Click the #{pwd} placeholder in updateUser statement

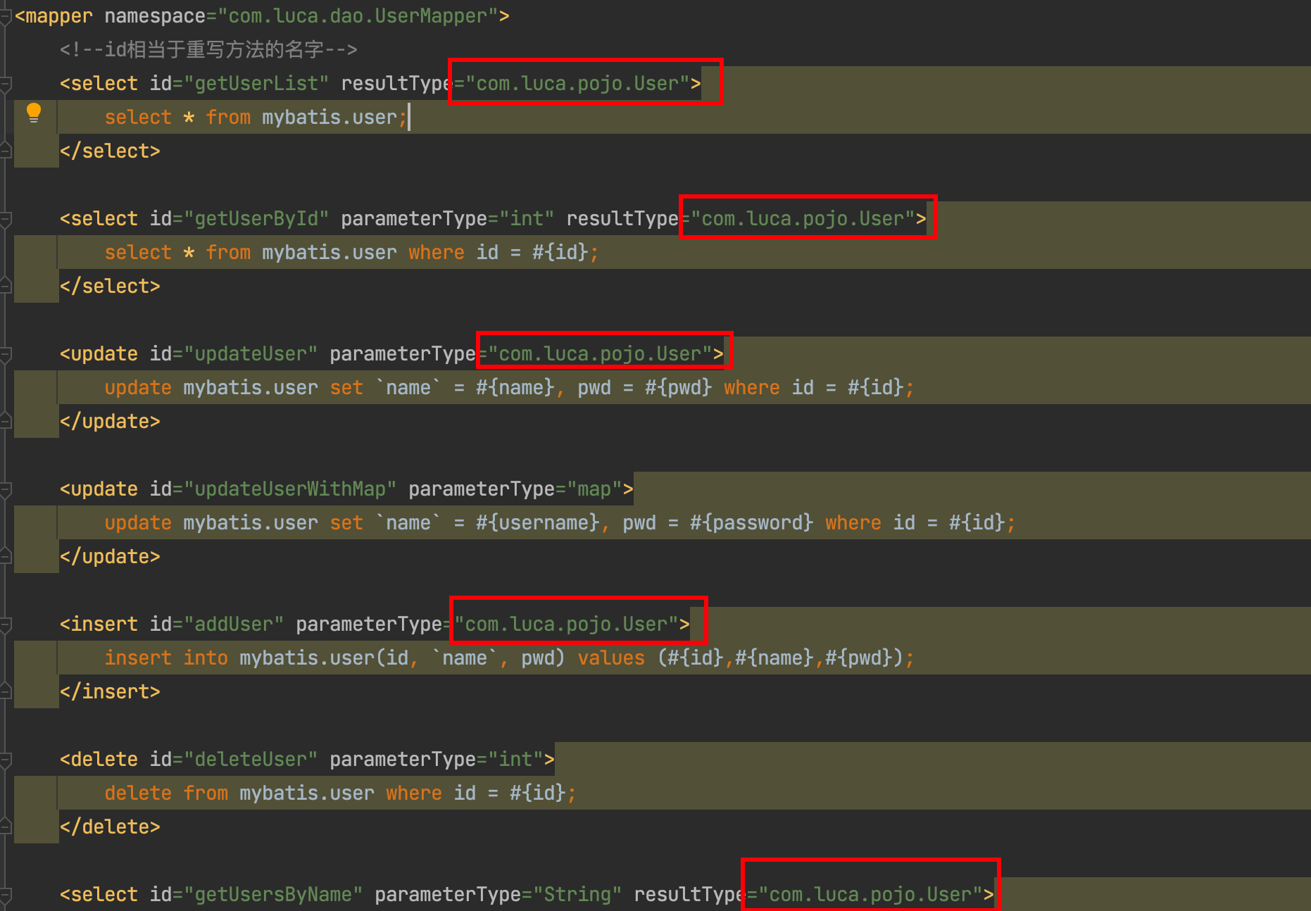coord(679,388)
